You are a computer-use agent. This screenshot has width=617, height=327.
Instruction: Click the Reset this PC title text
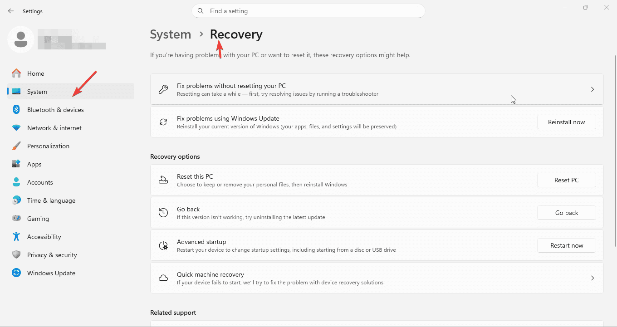[195, 176]
